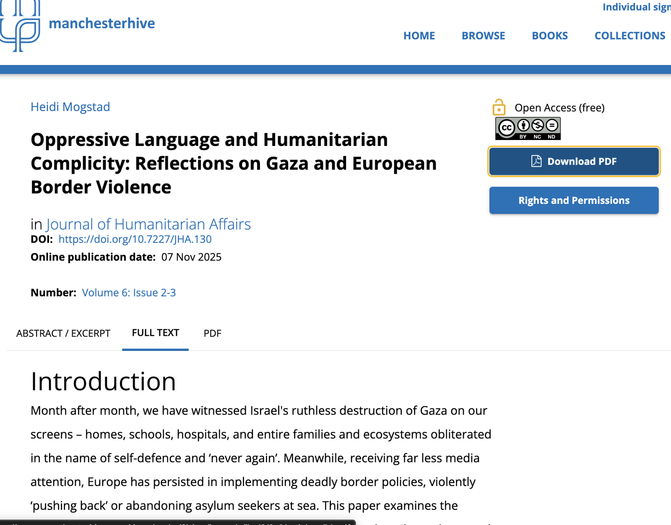Viewport: 671px width, 525px height.
Task: Open the Journal of Humanitarian Affairs link
Action: coord(148,224)
